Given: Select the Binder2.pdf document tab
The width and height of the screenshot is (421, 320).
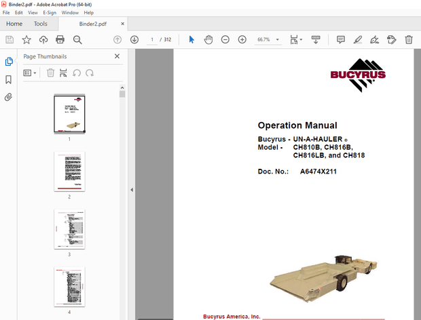Looking at the screenshot, I should [x=93, y=24].
